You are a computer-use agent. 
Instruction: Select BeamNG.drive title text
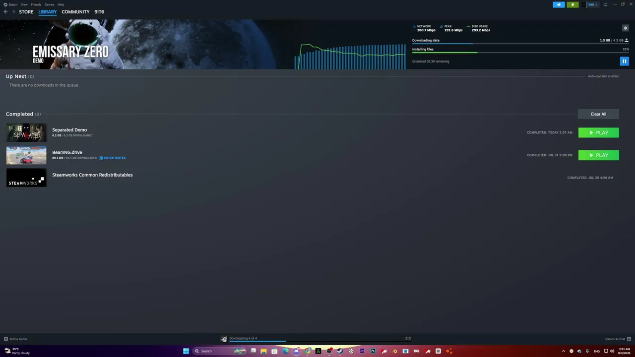(67, 152)
